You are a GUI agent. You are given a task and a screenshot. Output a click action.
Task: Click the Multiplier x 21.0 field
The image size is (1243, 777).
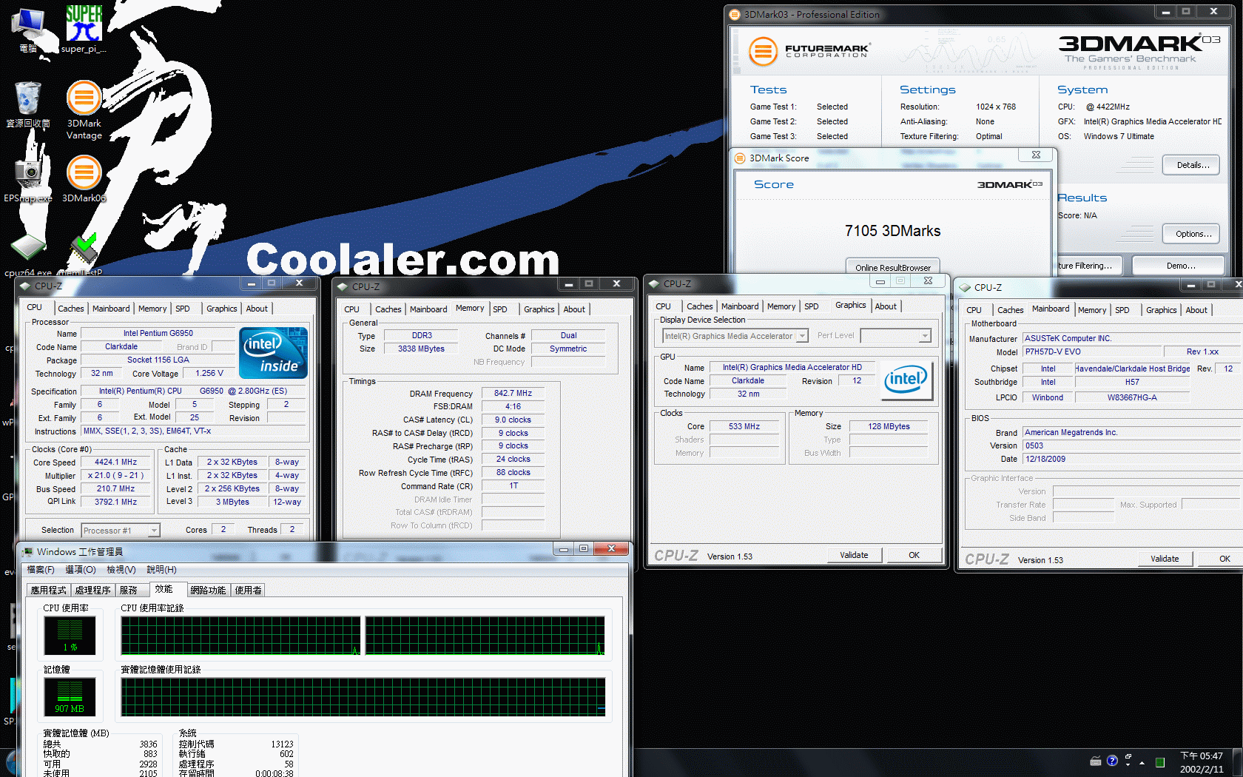116,475
